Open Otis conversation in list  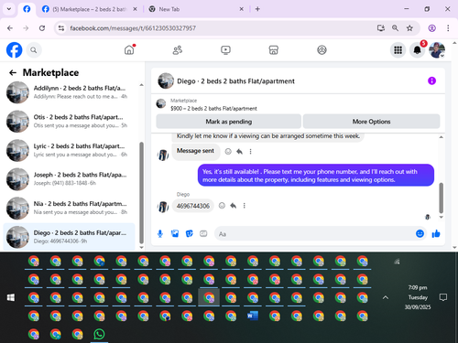pyautogui.click(x=69, y=121)
